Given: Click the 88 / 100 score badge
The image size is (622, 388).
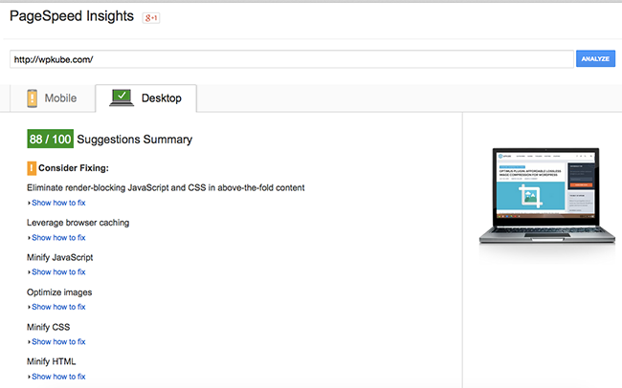Looking at the screenshot, I should (51, 140).
